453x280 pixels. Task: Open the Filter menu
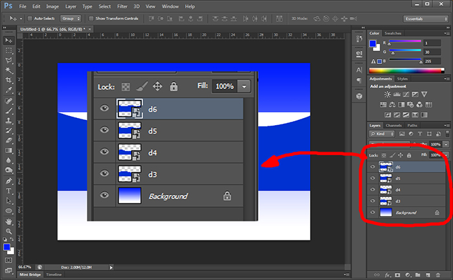(122, 6)
